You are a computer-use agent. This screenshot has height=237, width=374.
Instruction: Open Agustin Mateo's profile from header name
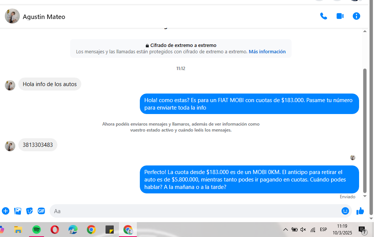click(x=44, y=17)
